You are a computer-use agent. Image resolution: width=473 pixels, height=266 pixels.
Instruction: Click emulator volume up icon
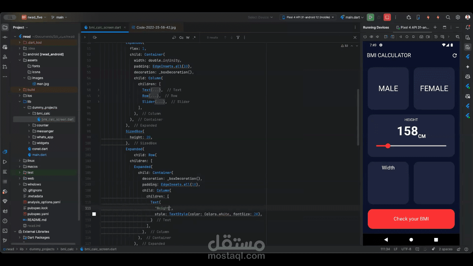click(x=371, y=37)
